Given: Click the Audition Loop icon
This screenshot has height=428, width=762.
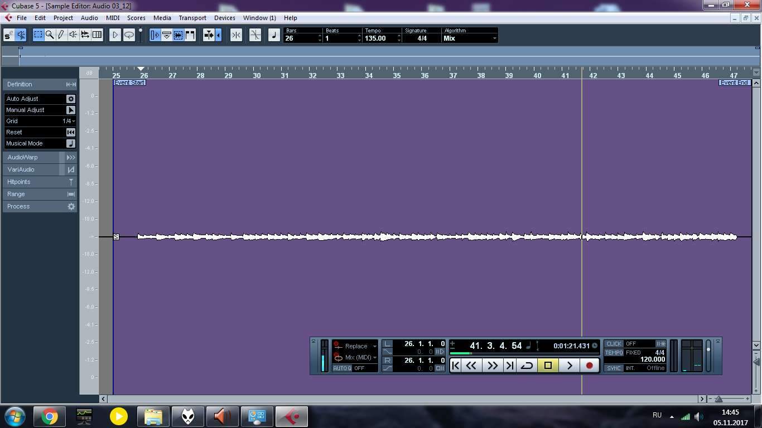Looking at the screenshot, I should coord(129,35).
